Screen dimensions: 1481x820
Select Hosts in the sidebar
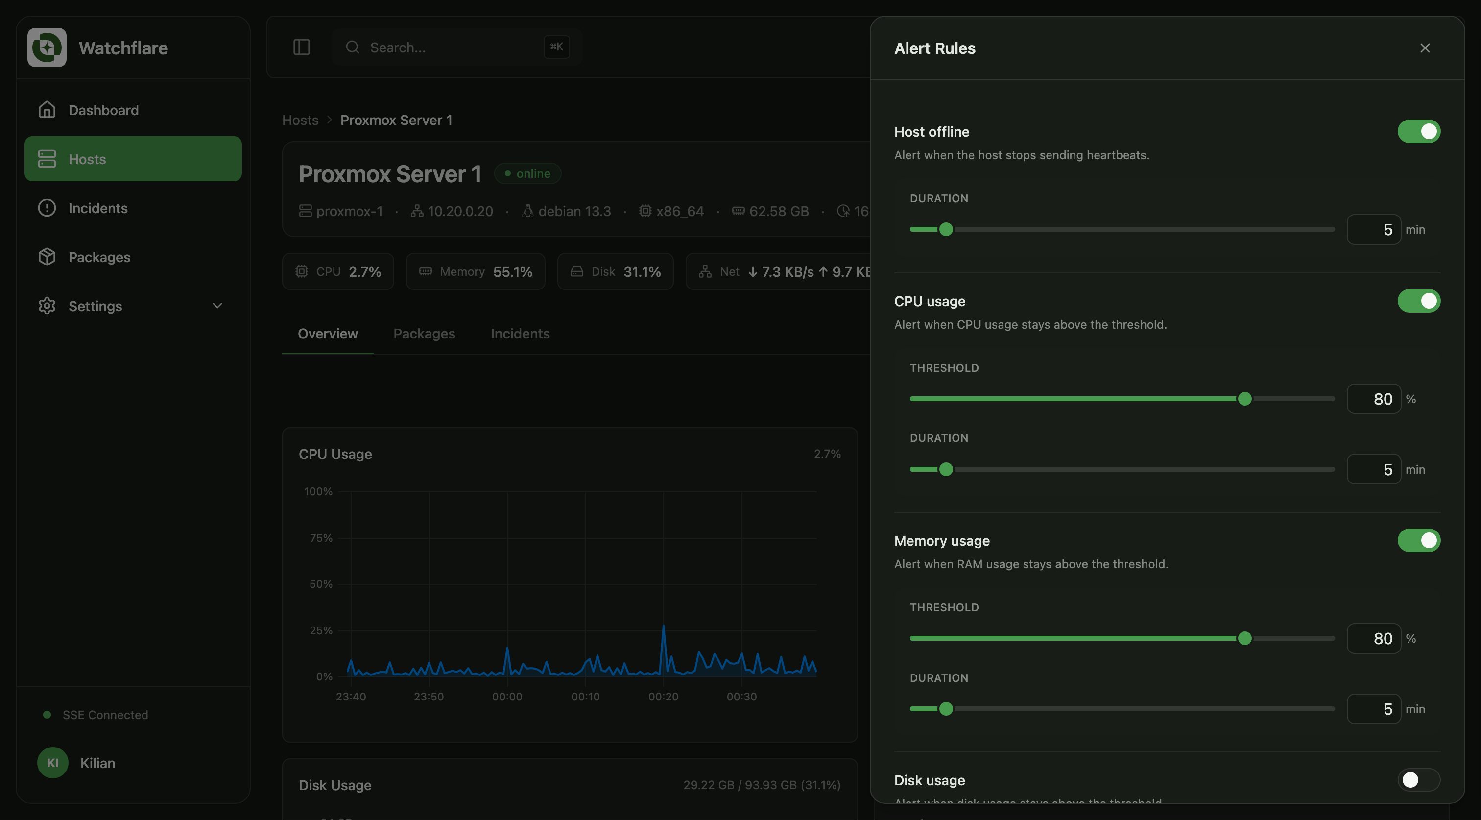coord(133,159)
